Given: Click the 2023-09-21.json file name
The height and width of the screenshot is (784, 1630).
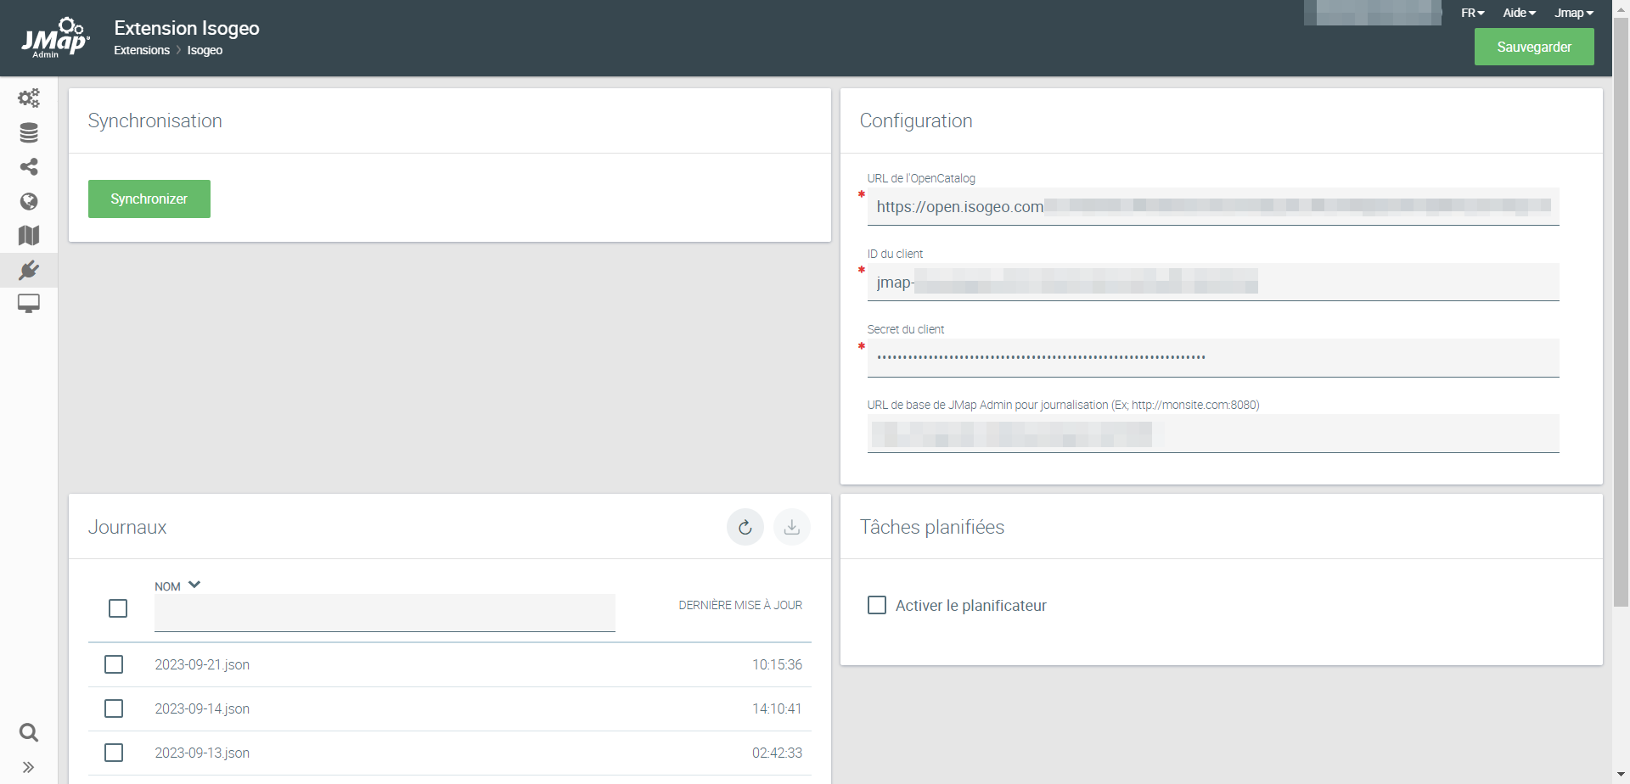Looking at the screenshot, I should click(202, 664).
